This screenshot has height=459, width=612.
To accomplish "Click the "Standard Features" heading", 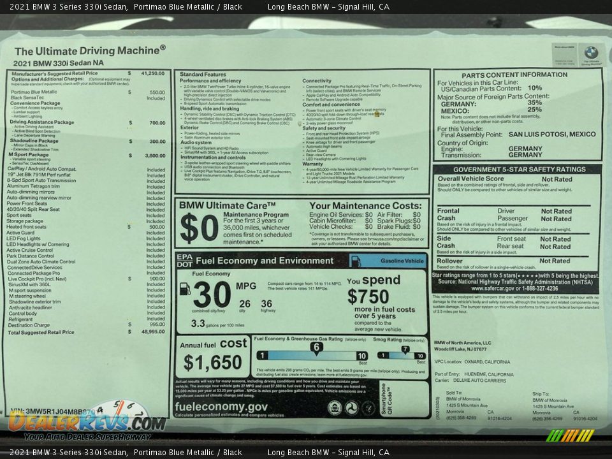I will click(x=203, y=74).
